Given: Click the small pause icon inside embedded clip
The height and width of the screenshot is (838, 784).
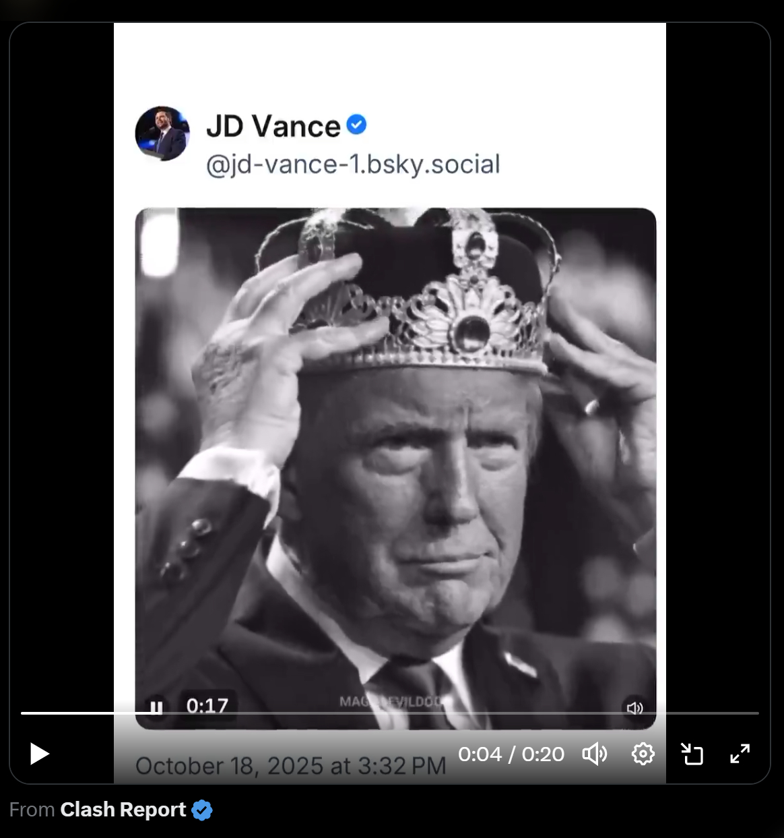Looking at the screenshot, I should (x=156, y=707).
